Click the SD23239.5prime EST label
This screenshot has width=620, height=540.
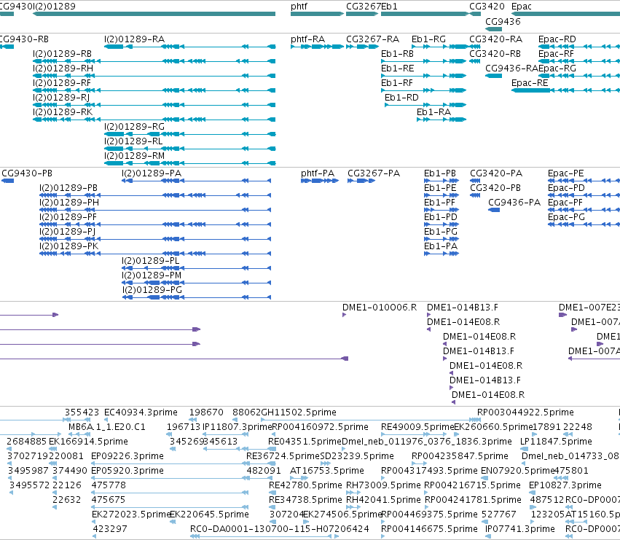(357, 456)
